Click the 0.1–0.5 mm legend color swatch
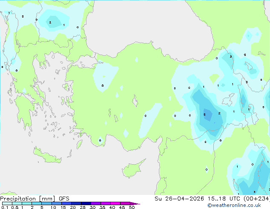The image size is (270, 209). (7, 203)
